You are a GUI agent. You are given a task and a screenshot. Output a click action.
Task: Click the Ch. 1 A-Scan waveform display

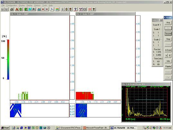pyautogui.click(x=147, y=102)
